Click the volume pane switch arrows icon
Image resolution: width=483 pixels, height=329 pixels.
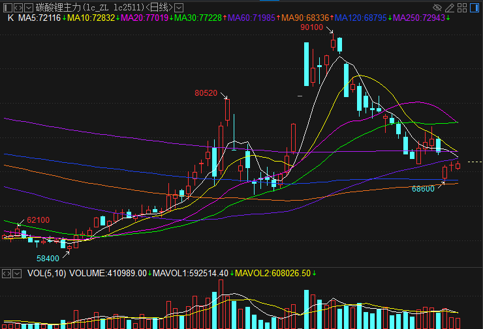[x=7, y=274]
